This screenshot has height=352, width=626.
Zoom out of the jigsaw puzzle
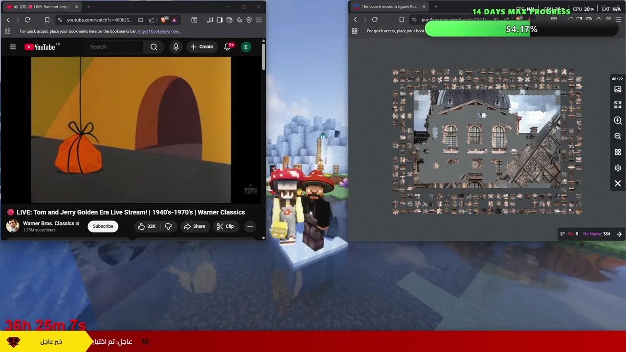618,136
